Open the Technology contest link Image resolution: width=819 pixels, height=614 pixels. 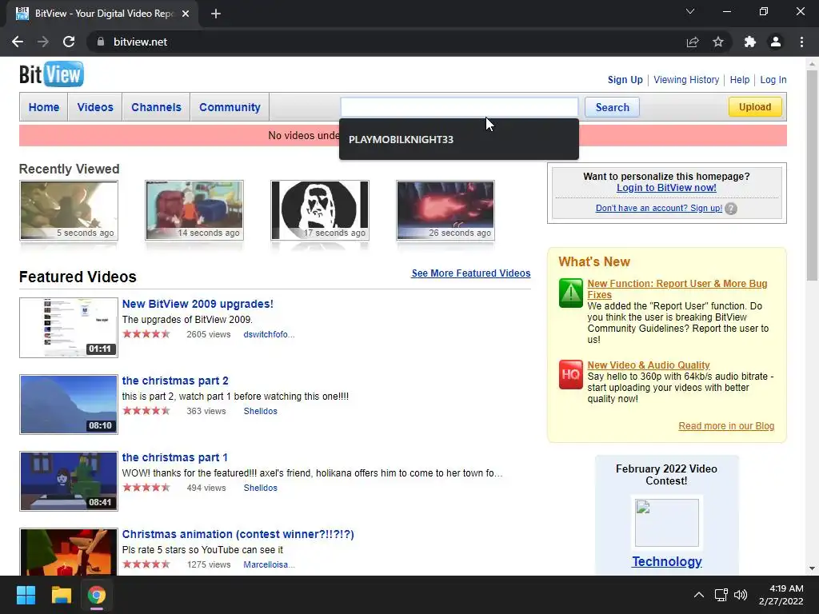coord(666,561)
